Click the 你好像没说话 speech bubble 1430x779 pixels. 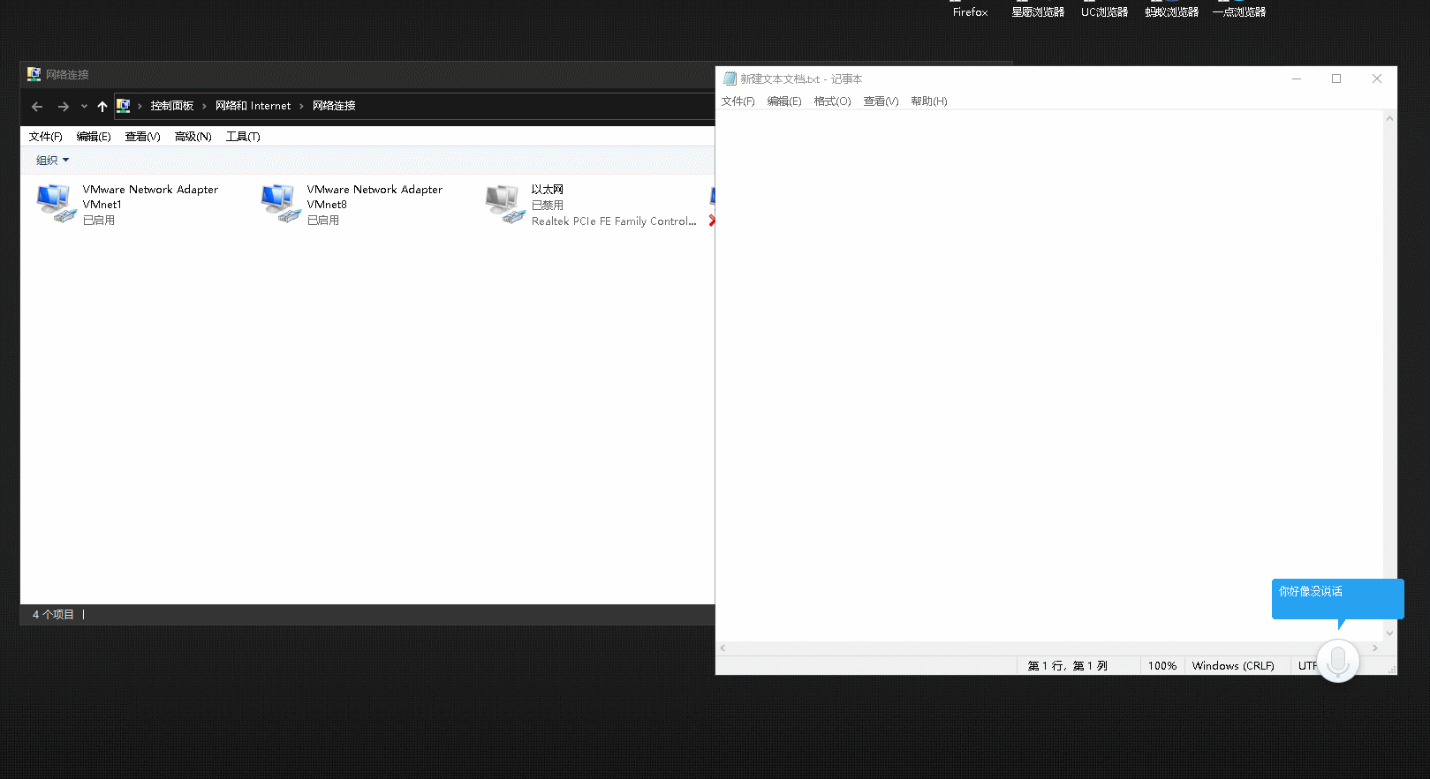pos(1337,598)
